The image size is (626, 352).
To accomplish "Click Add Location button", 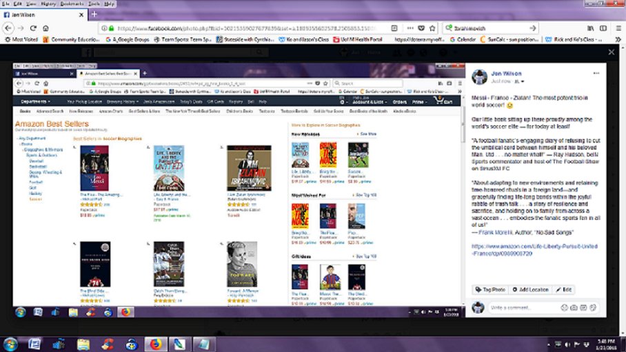I will (x=530, y=290).
